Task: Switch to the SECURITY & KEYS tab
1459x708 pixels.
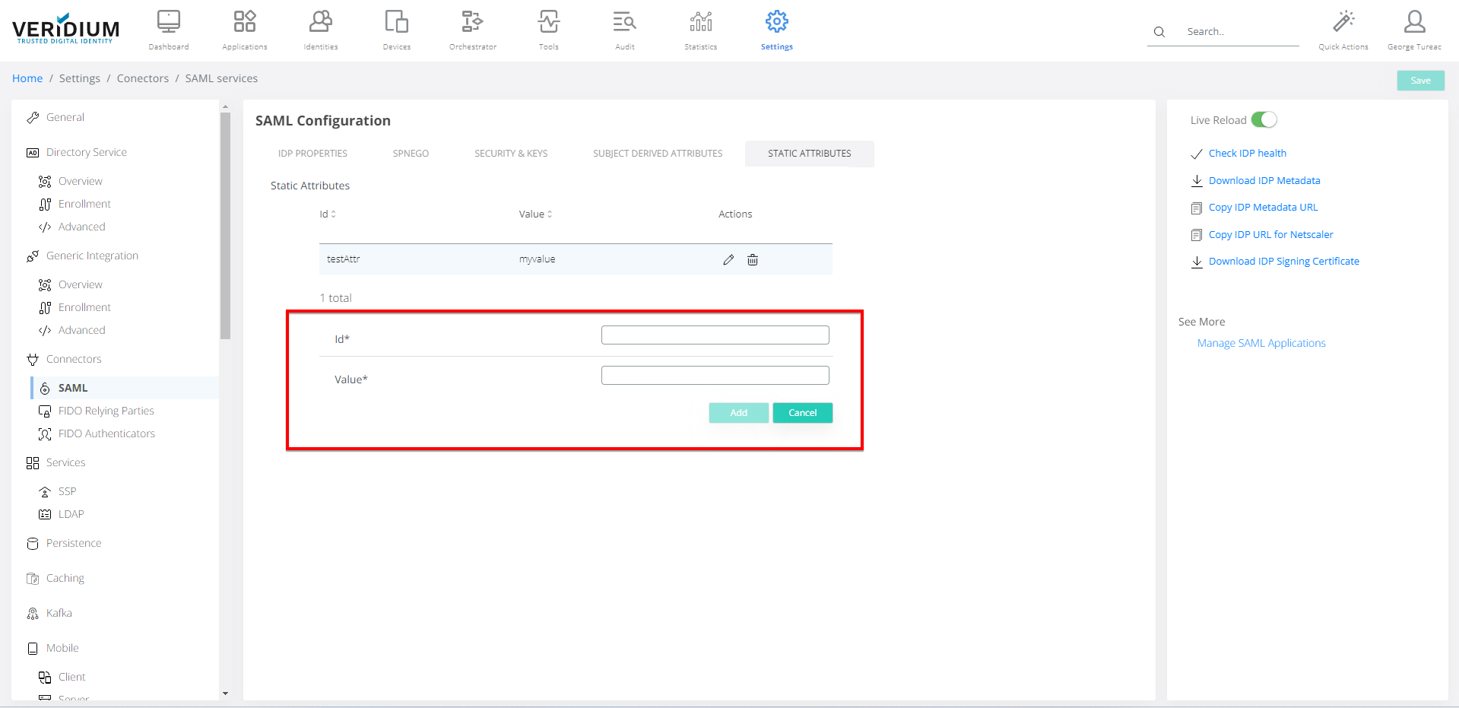Action: tap(511, 154)
